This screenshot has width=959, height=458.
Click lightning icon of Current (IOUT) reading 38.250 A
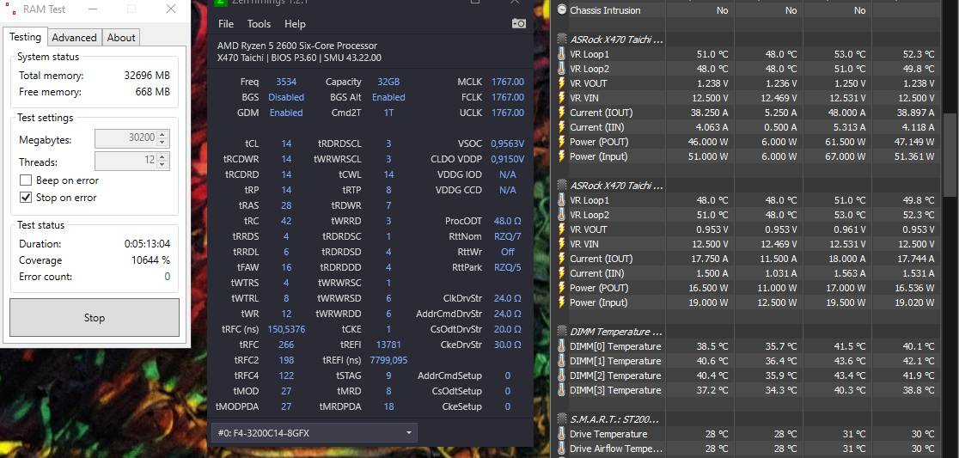(x=562, y=113)
